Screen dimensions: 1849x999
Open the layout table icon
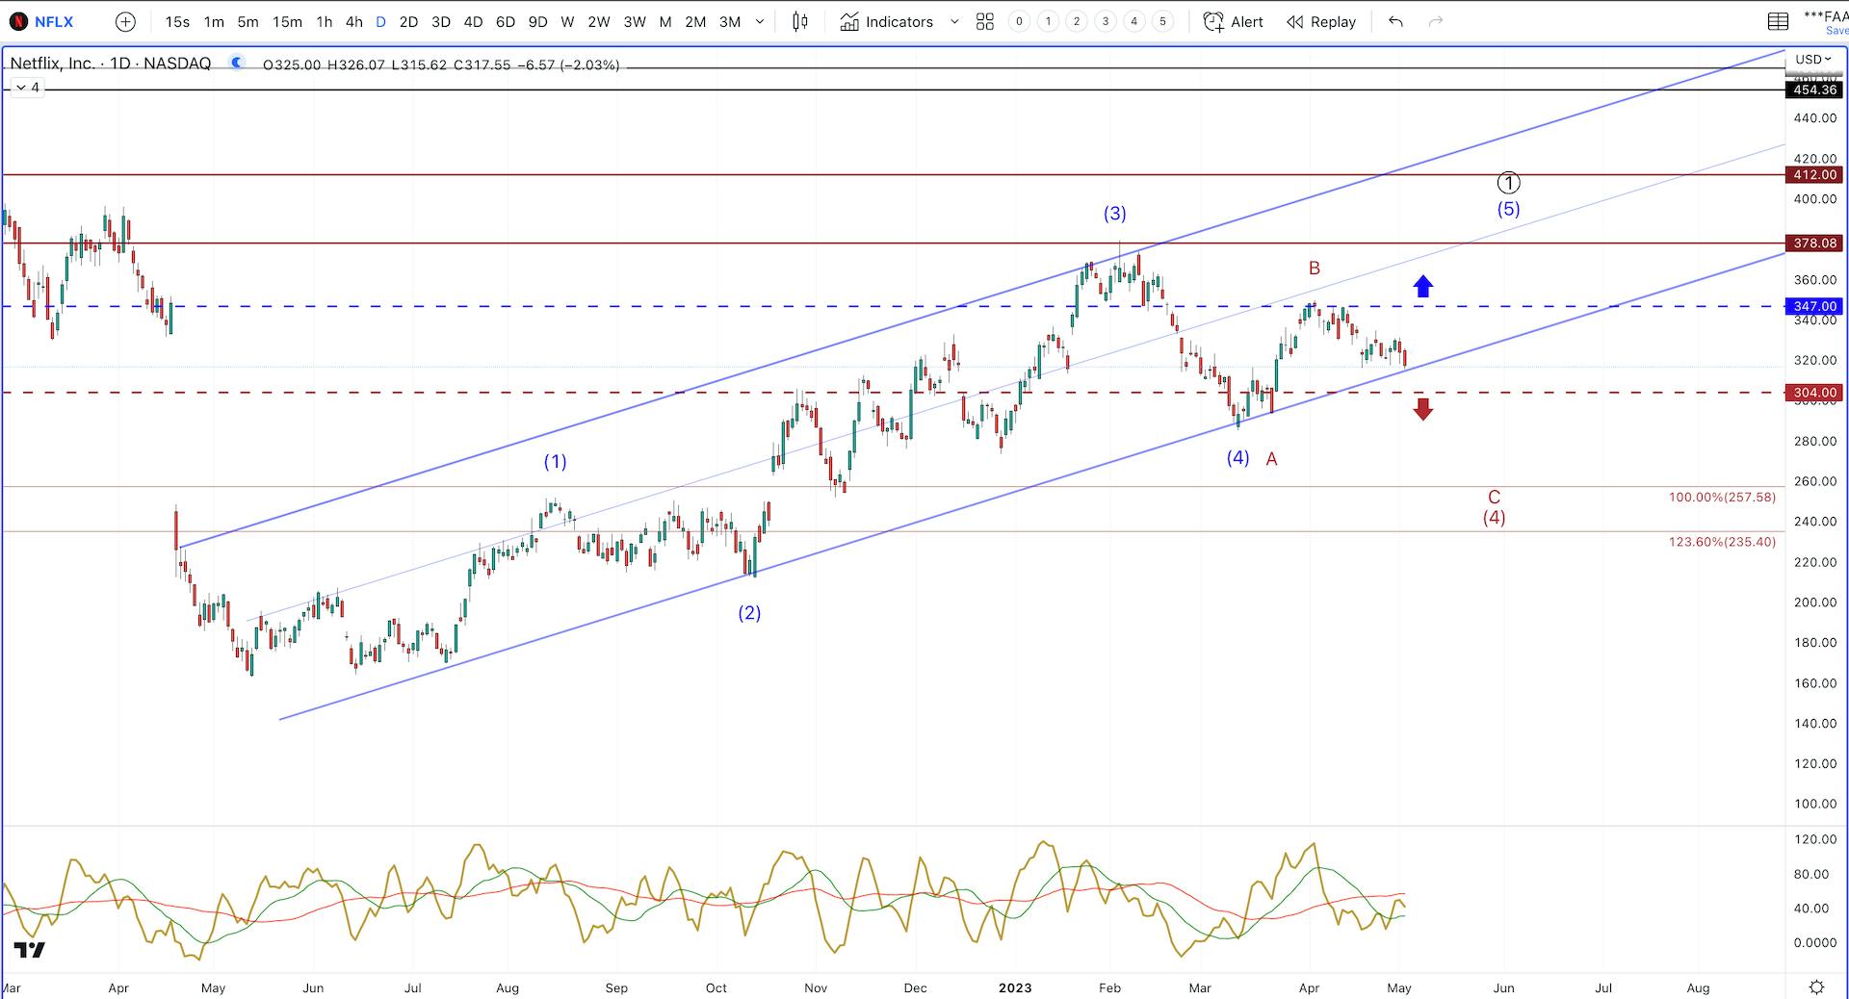(1779, 21)
